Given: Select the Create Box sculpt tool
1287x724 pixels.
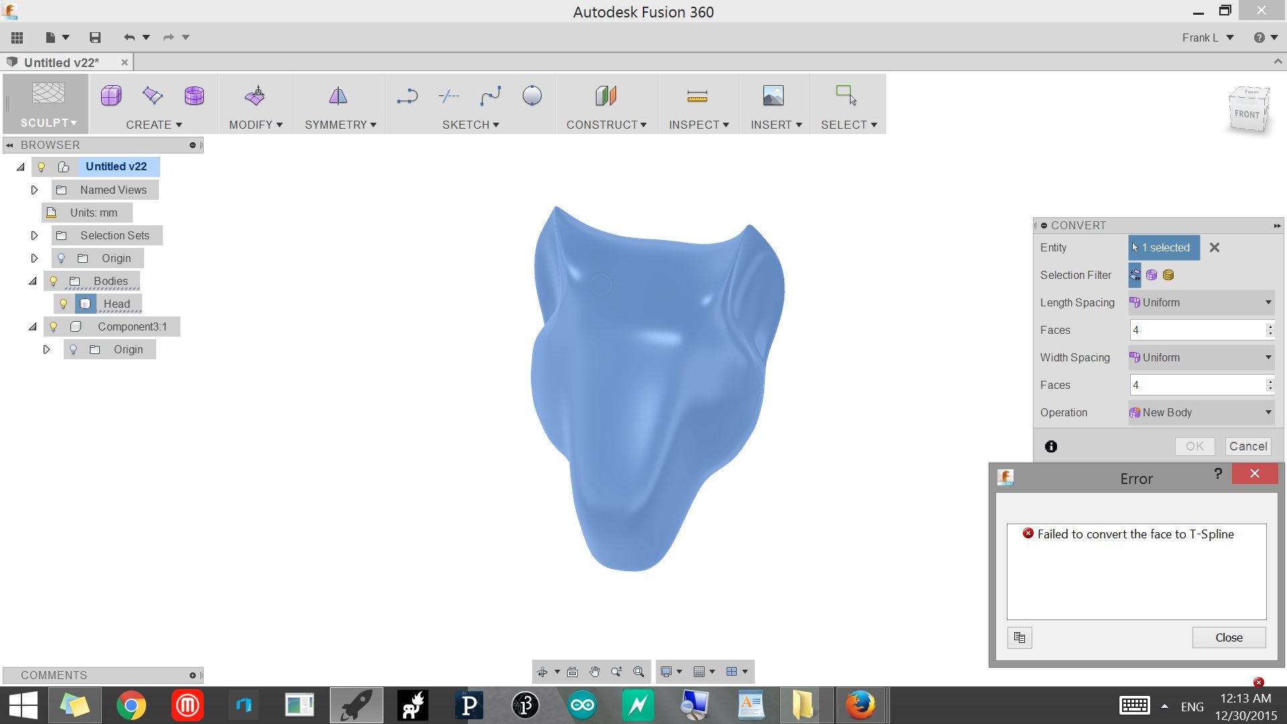Looking at the screenshot, I should pos(111,95).
